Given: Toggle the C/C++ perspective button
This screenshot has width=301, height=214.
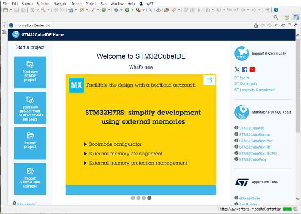Looking at the screenshot, I should point(296,17).
